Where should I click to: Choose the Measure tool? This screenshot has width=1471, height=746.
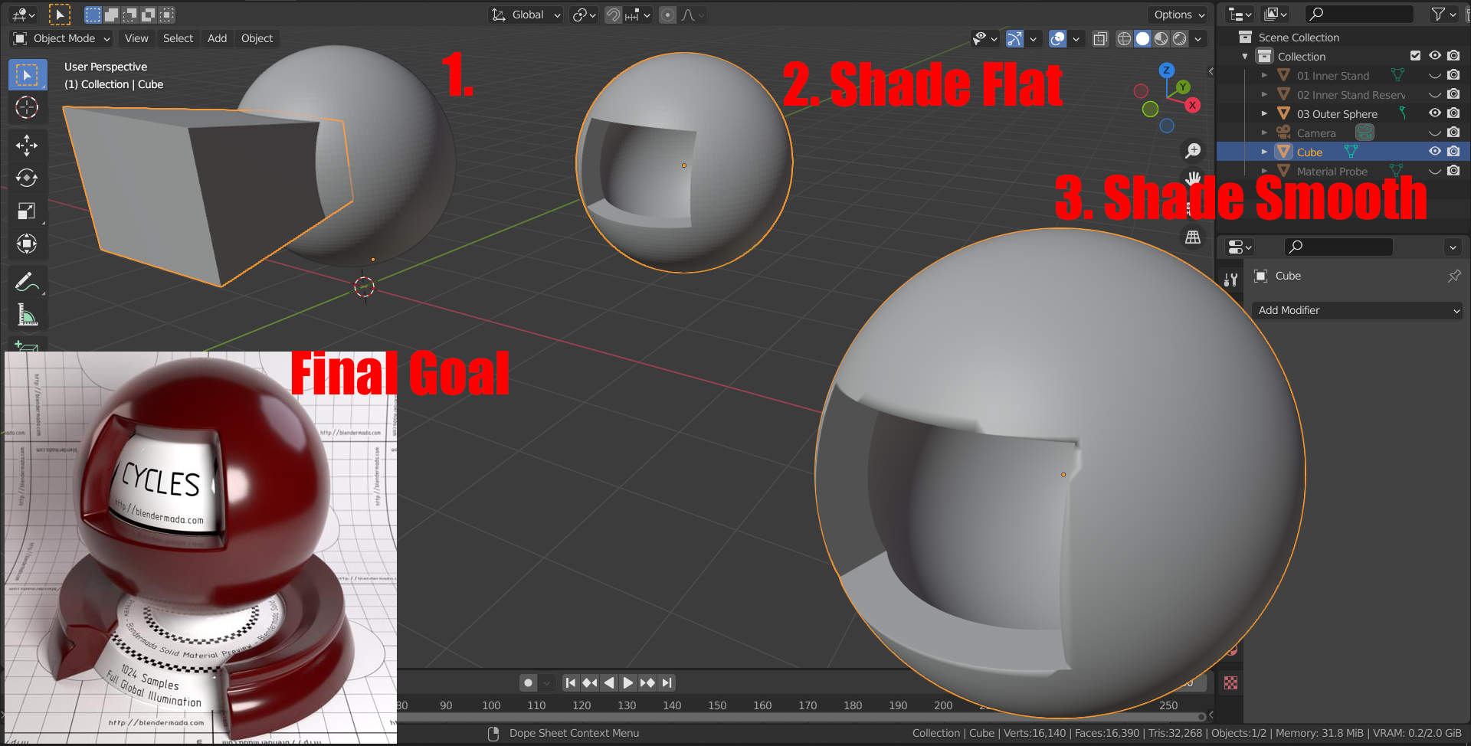click(x=27, y=314)
